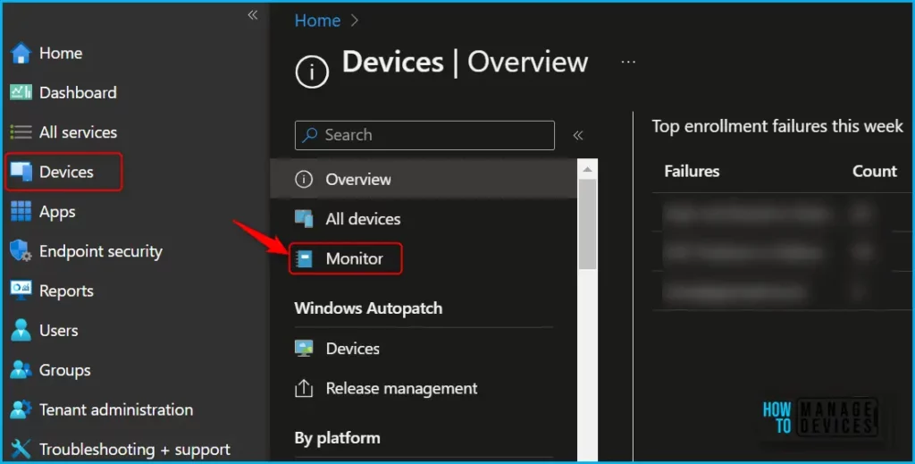Click the Windows Autopatch Devices icon
915x464 pixels.
(x=304, y=349)
